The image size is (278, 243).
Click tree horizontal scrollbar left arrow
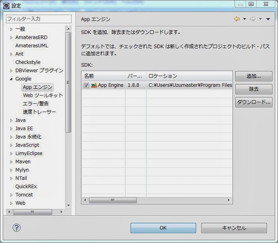click(9, 212)
